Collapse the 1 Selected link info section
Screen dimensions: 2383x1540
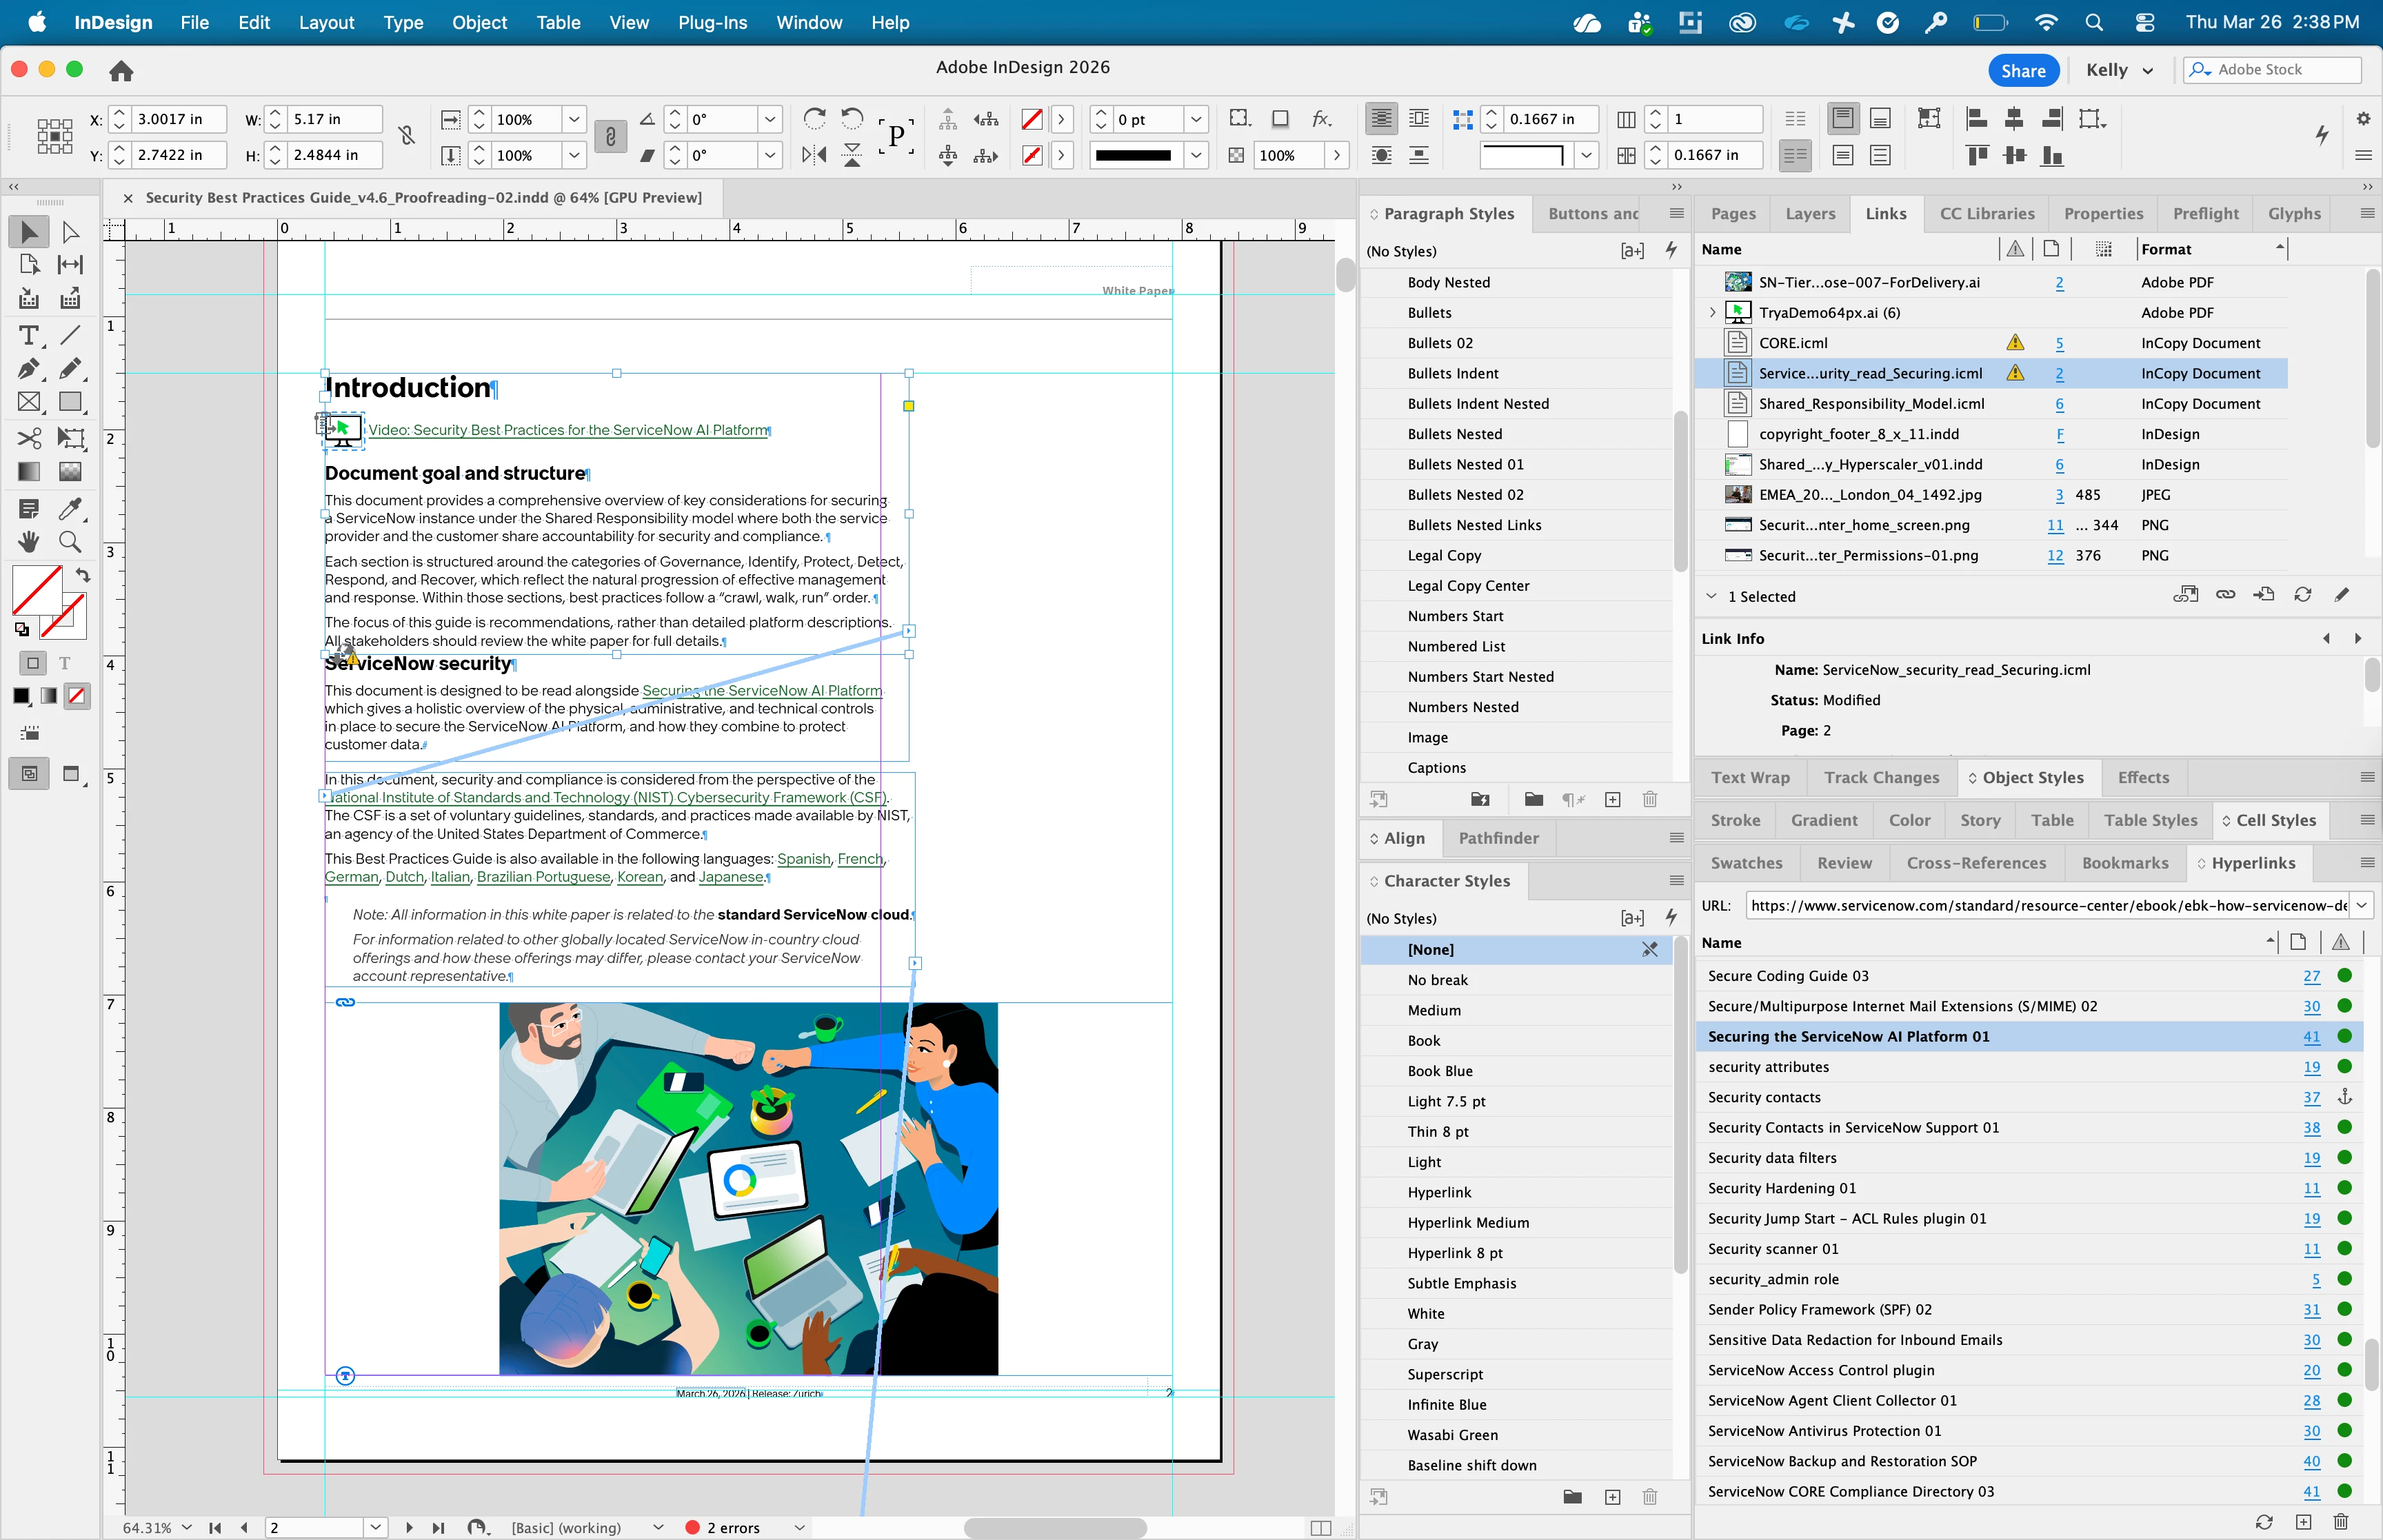point(1711,596)
